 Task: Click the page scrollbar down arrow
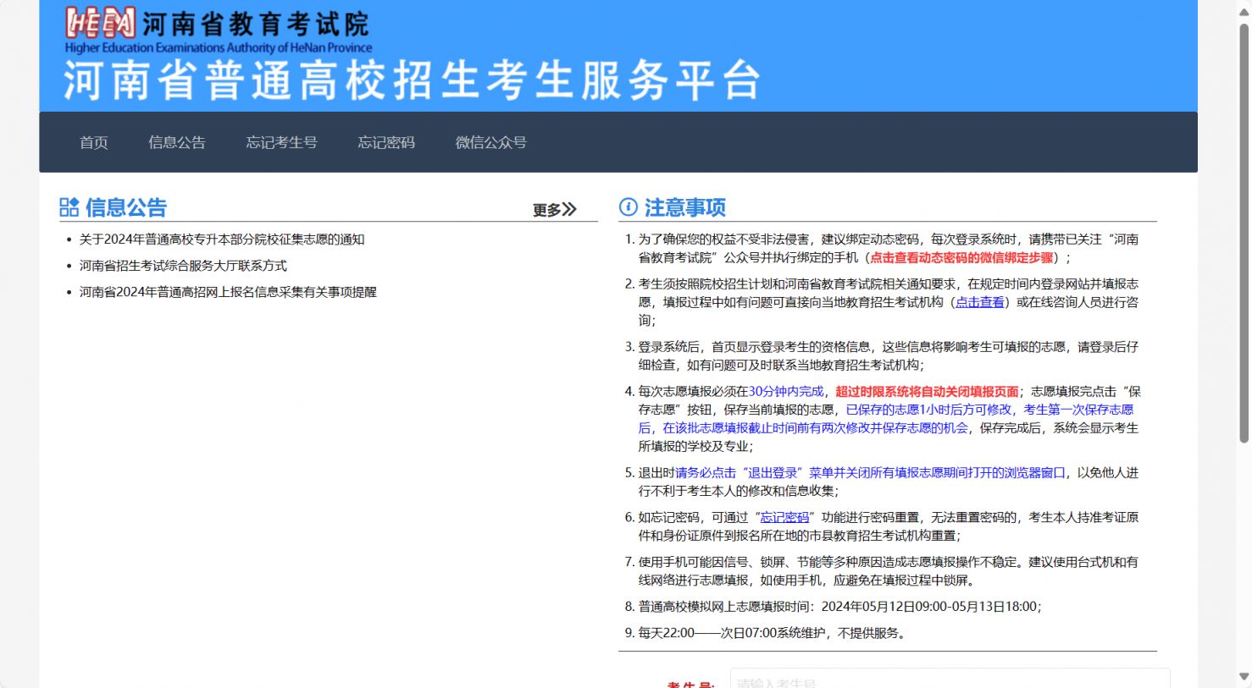point(1244,677)
